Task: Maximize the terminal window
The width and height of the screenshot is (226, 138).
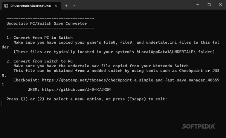Action: click(x=209, y=5)
